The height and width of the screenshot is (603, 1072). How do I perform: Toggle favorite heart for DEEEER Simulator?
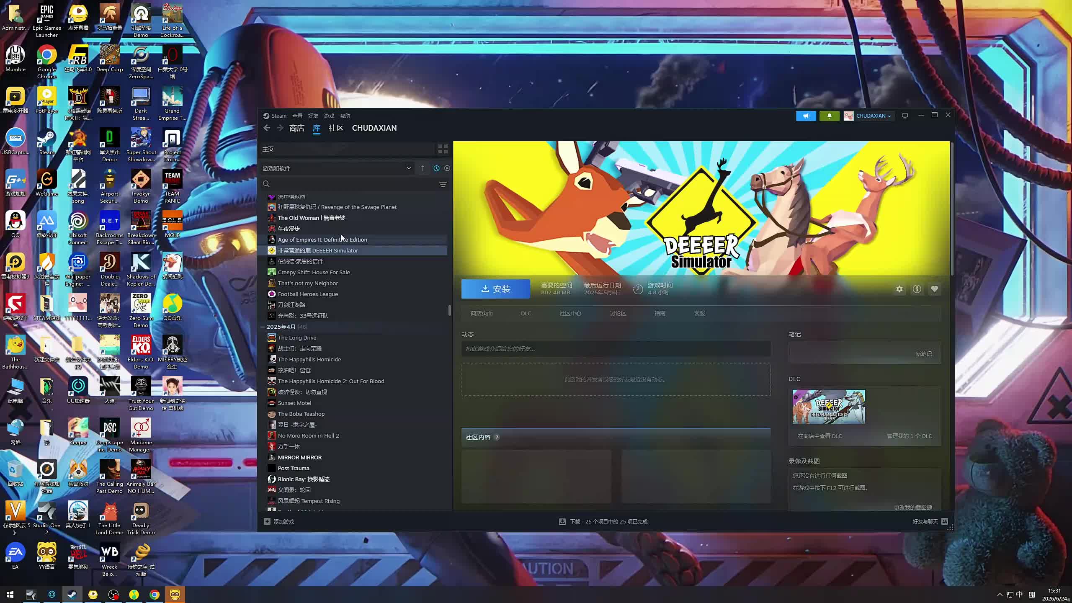[935, 289]
